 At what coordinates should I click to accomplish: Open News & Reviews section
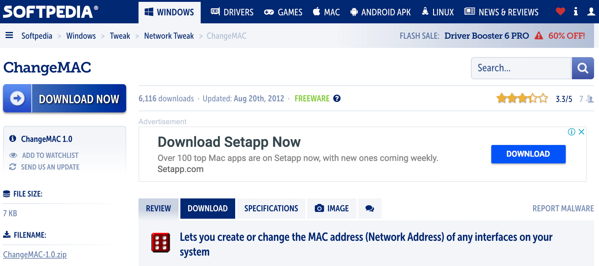(x=501, y=12)
